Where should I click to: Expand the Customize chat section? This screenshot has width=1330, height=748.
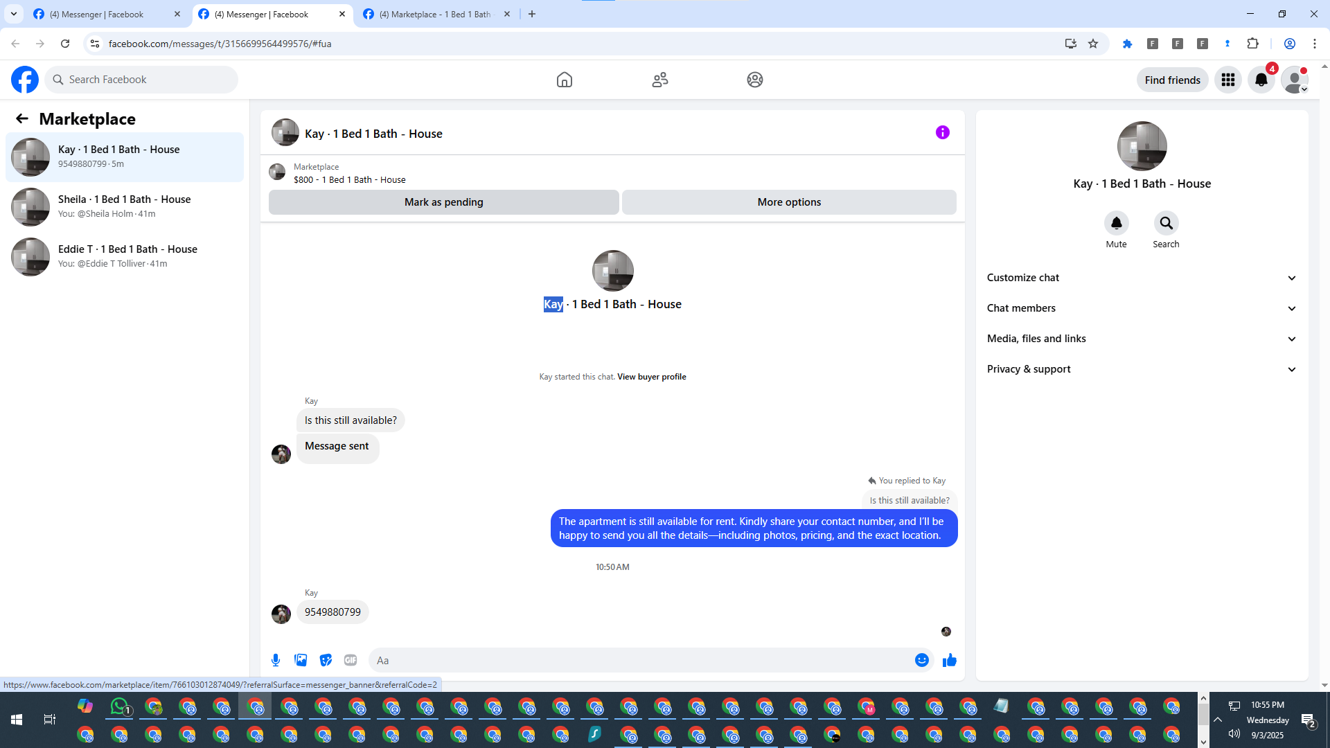(1142, 278)
